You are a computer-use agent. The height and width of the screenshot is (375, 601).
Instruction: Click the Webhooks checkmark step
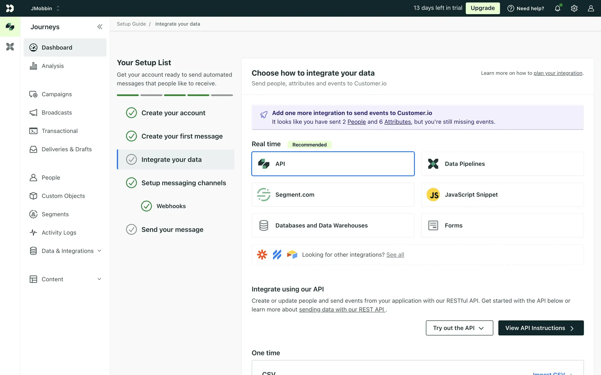pos(146,206)
